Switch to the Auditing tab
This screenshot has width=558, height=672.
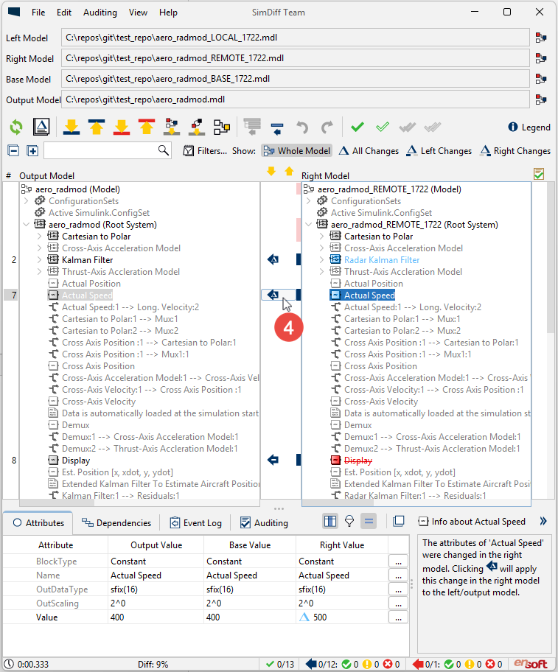coord(264,523)
